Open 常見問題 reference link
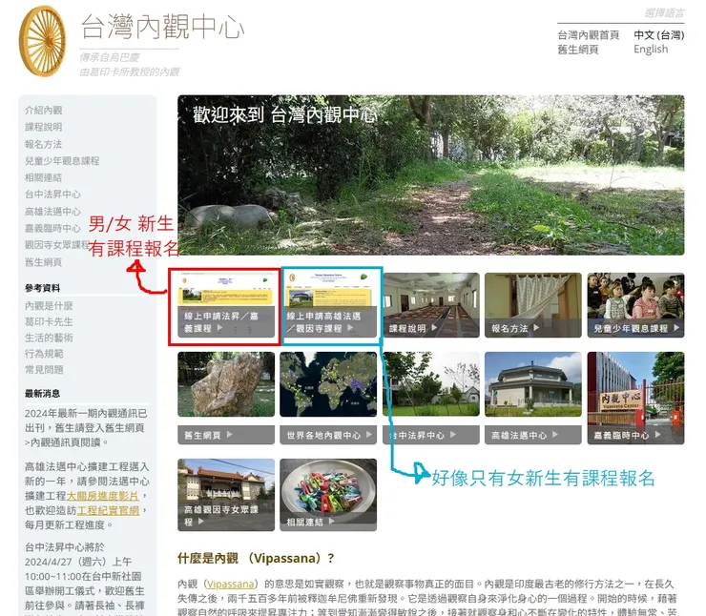Viewport: 706px width, 616px height. pos(44,370)
